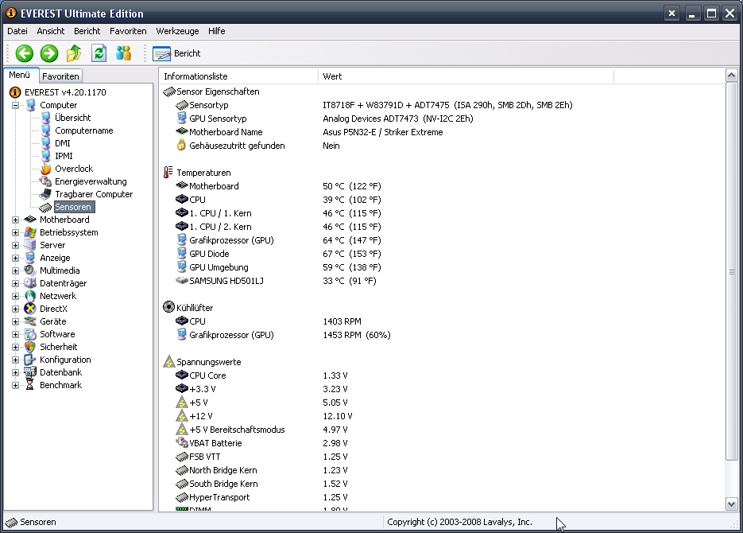Viewport: 743px width, 533px height.
Task: Open the Bericht report button
Action: coord(176,53)
